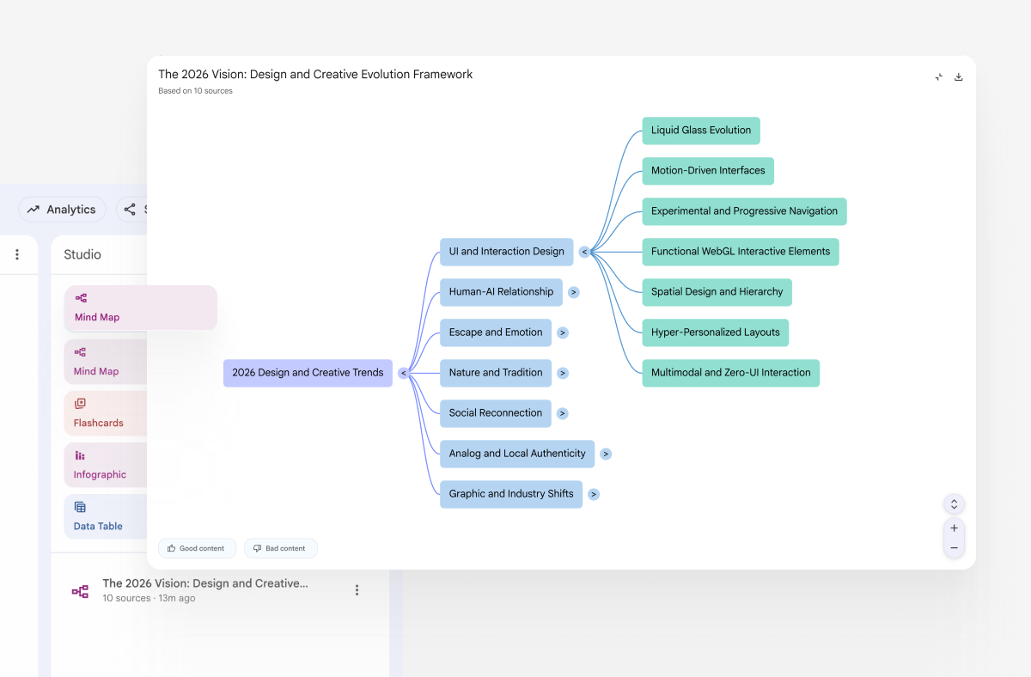Click the mind map icon beside saved note
This screenshot has height=677, width=1031.
point(80,591)
